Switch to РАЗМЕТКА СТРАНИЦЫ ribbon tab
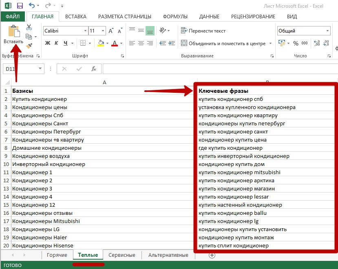 click(125, 17)
